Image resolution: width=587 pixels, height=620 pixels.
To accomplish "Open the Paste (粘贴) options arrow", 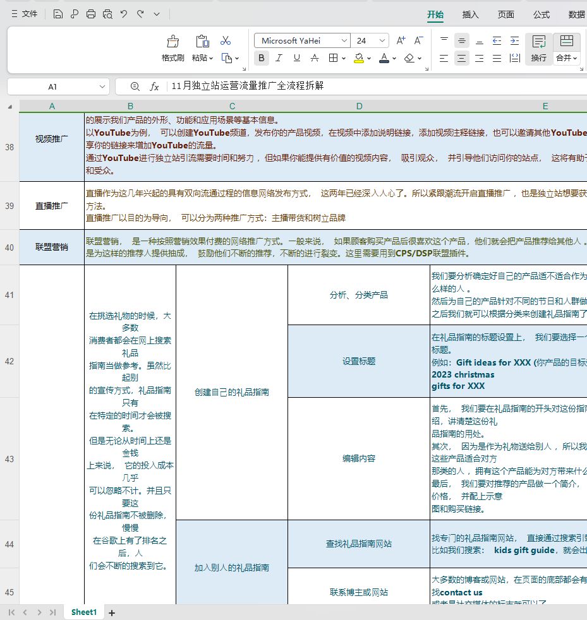I will (211, 58).
